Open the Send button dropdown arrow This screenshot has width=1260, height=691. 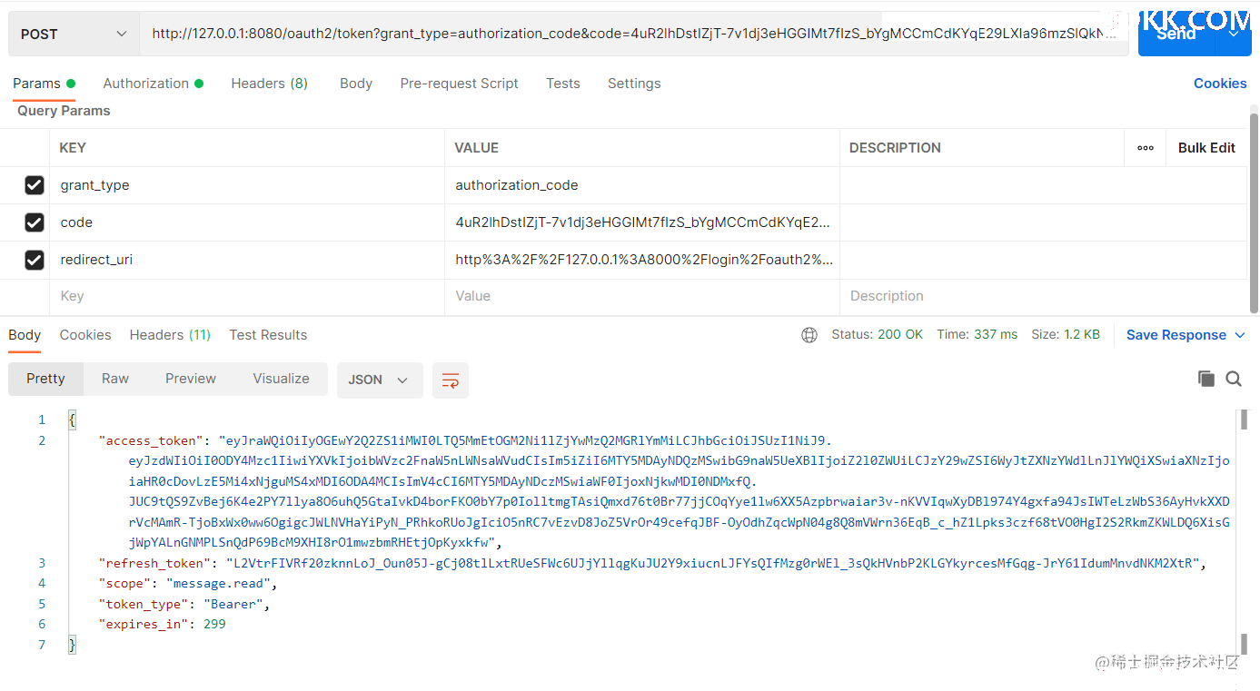pos(1234,35)
